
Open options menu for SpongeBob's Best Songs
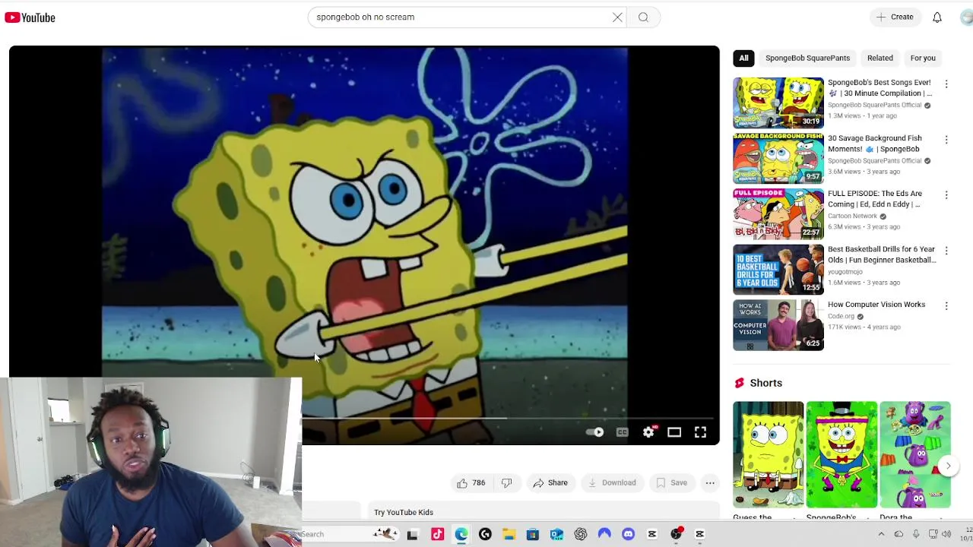click(946, 84)
